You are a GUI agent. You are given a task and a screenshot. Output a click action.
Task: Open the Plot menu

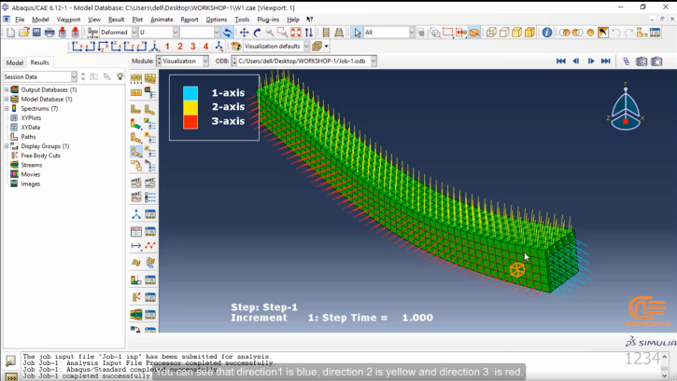(x=137, y=20)
